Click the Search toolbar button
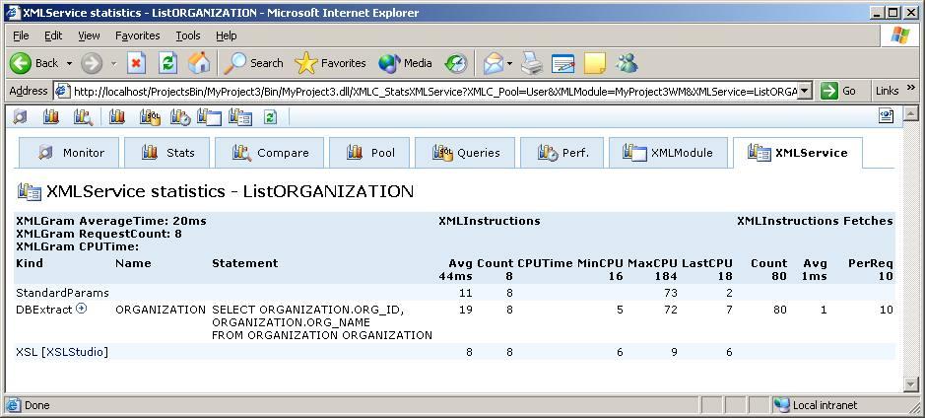Viewport: 925px width, 418px height. tap(254, 63)
